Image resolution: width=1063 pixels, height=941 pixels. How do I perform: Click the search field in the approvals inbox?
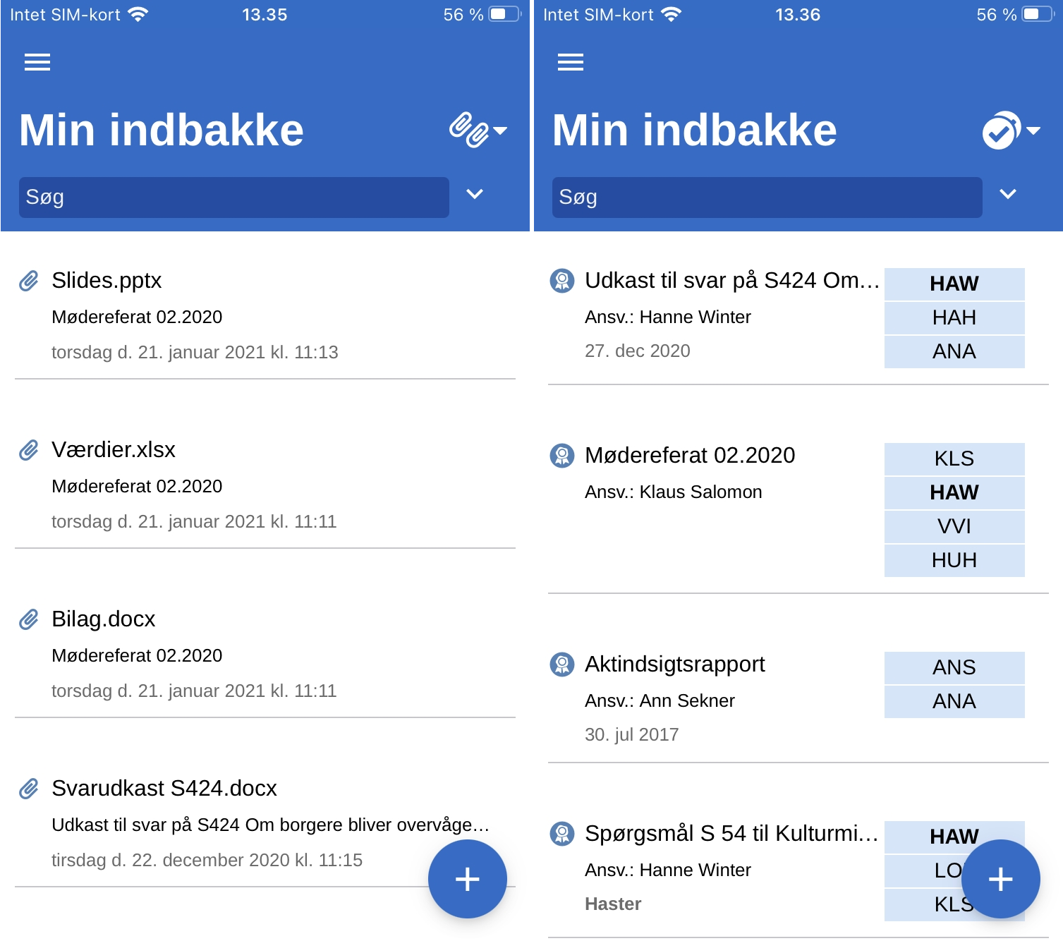click(x=767, y=198)
